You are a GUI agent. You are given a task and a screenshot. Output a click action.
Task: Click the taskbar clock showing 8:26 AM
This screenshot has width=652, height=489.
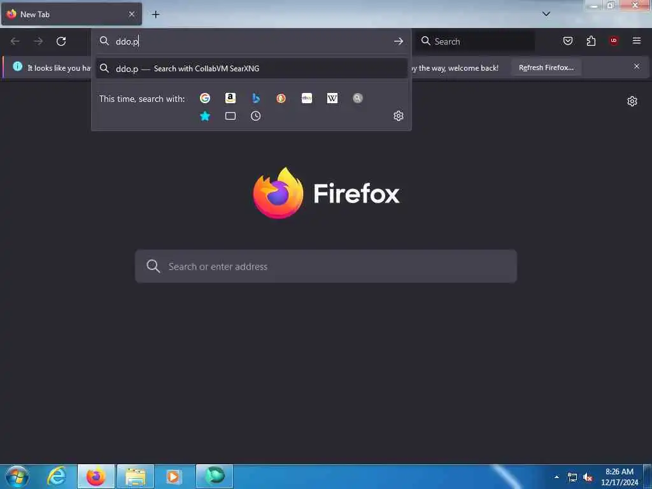[x=620, y=476]
